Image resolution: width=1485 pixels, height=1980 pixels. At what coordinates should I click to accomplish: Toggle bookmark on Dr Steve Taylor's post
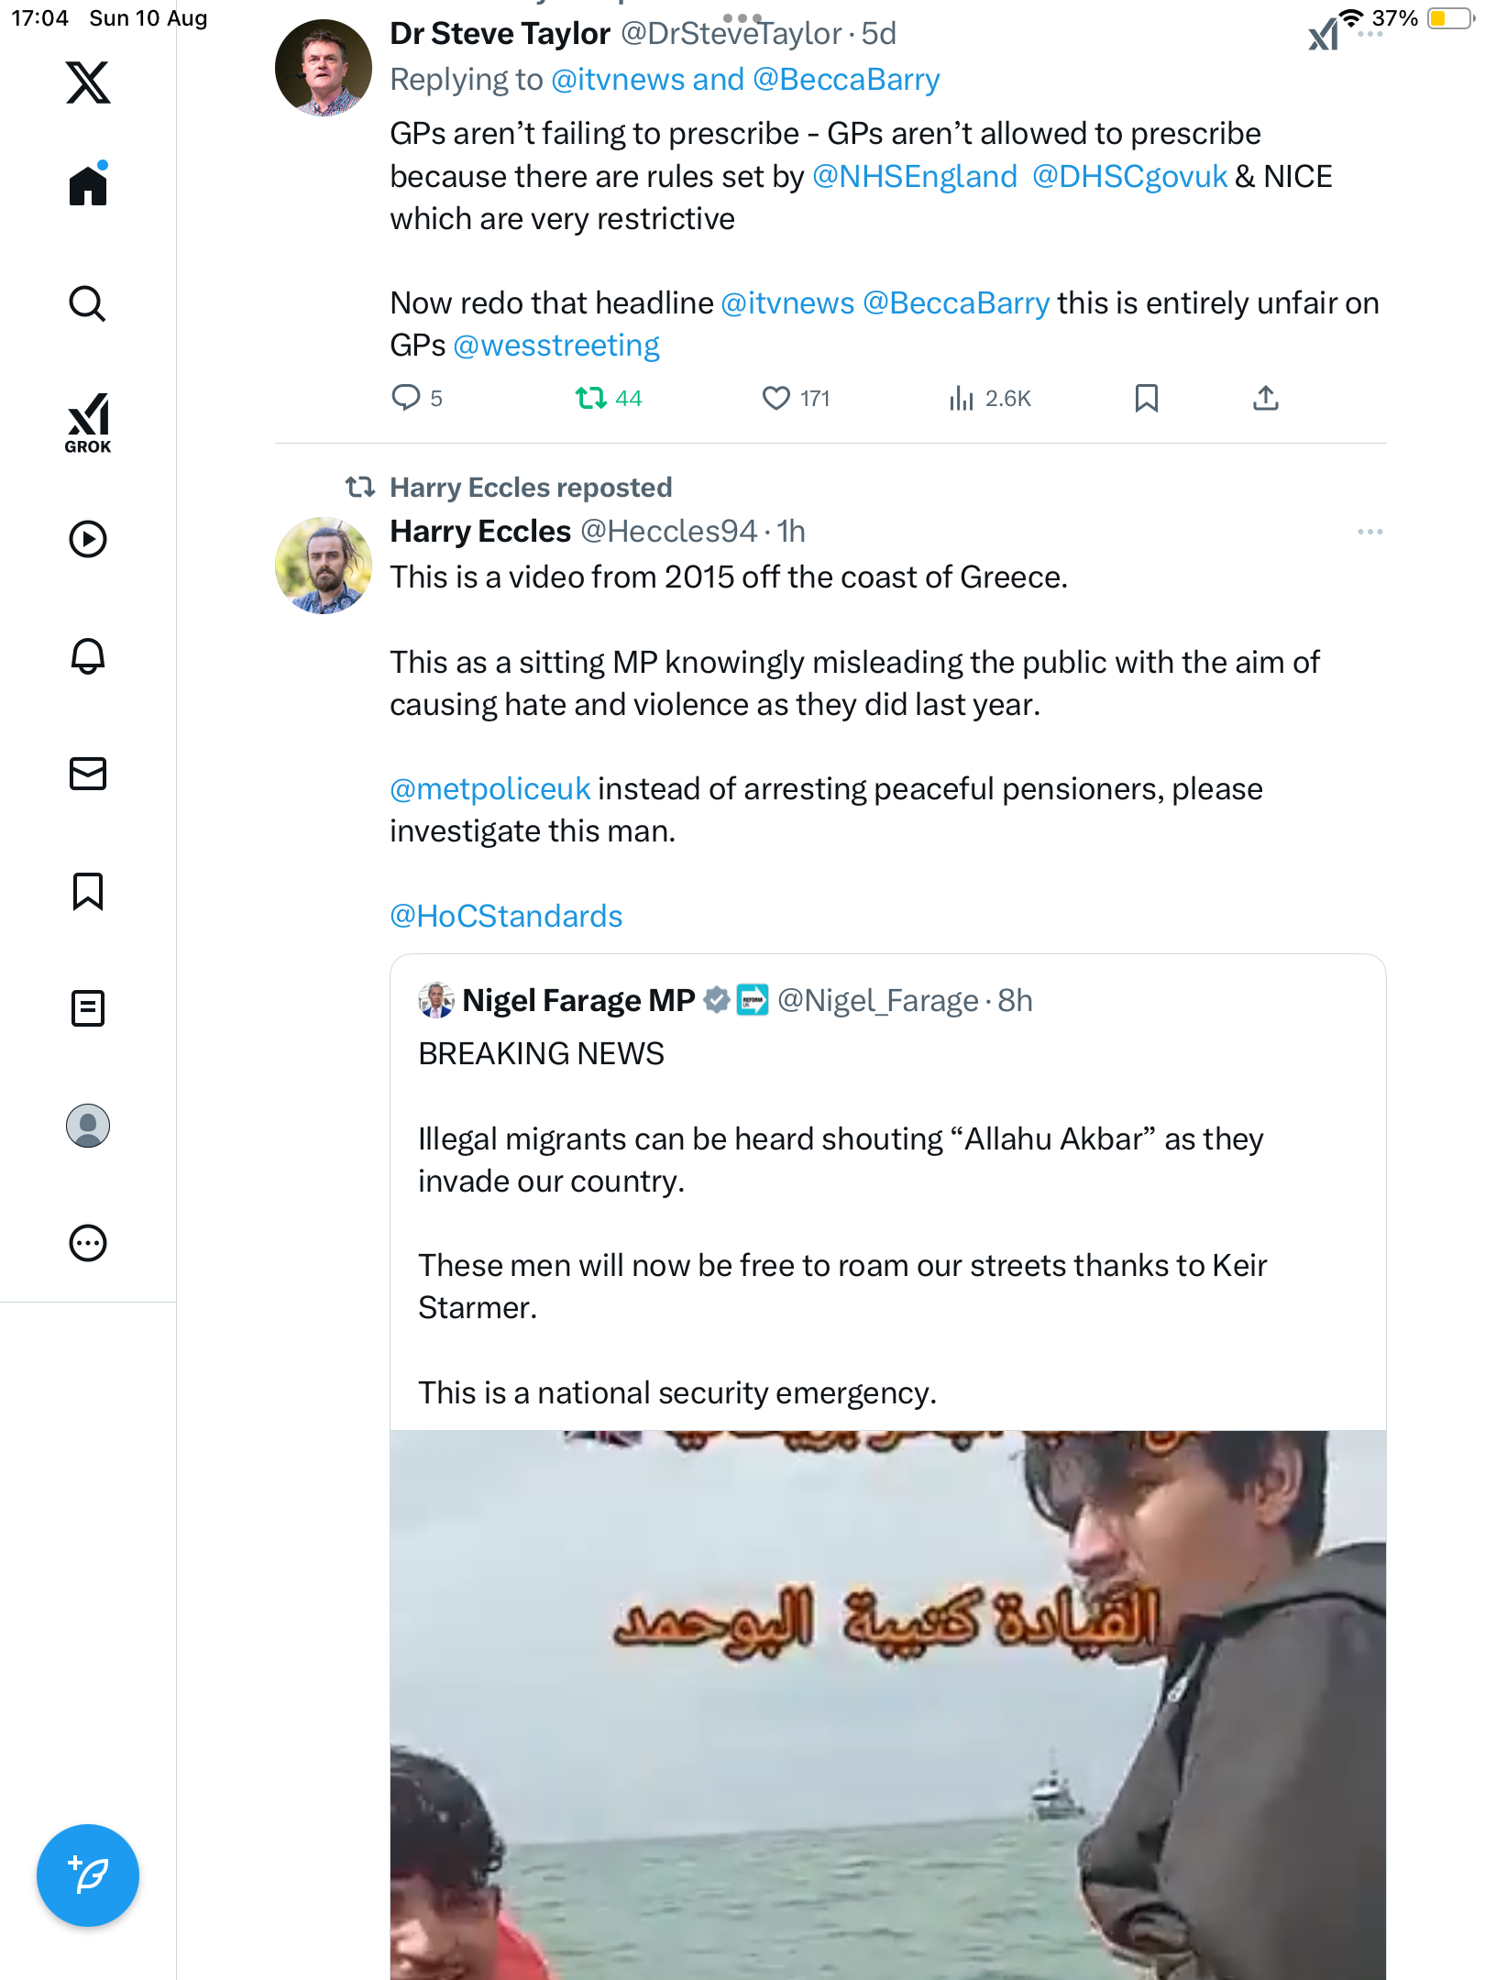[x=1146, y=398]
